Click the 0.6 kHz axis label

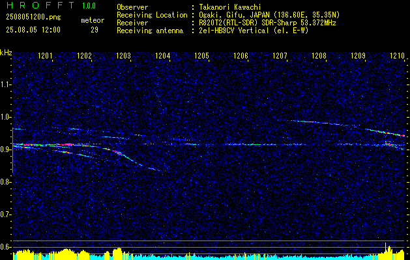pos(5,247)
